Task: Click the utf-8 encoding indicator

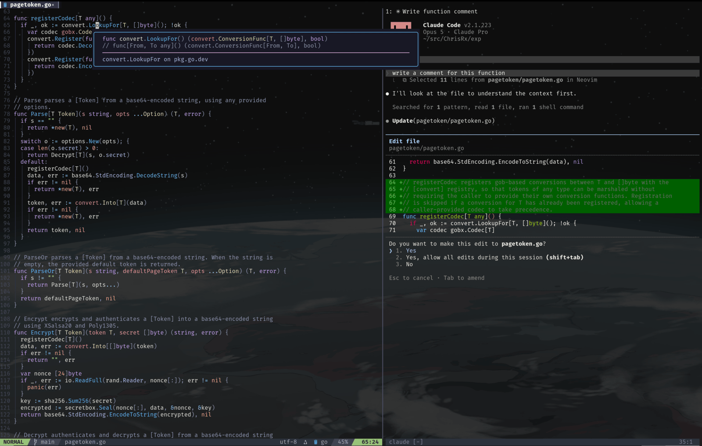Action: click(x=288, y=442)
